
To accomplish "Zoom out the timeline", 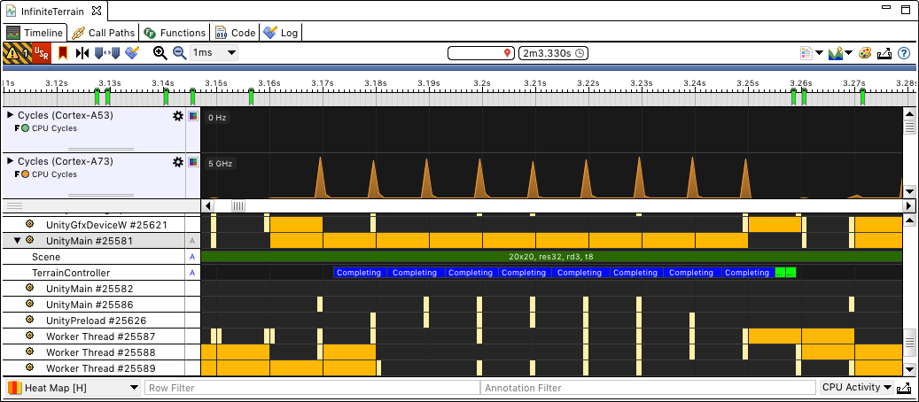I will [179, 53].
